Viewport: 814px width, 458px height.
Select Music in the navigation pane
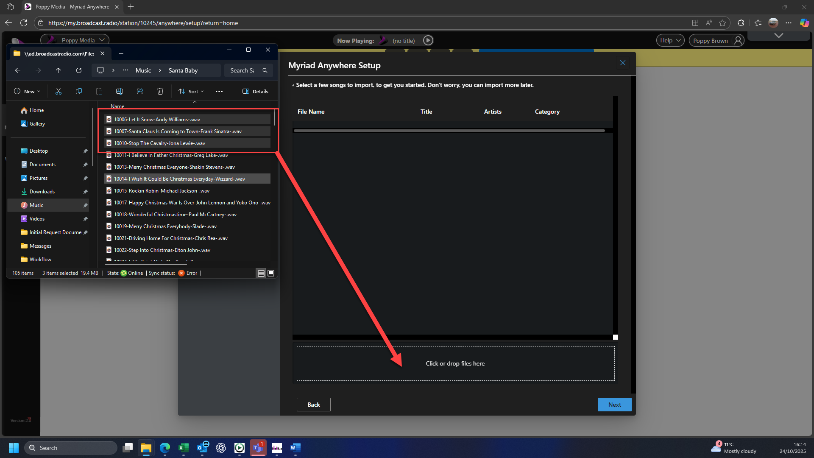coord(36,205)
